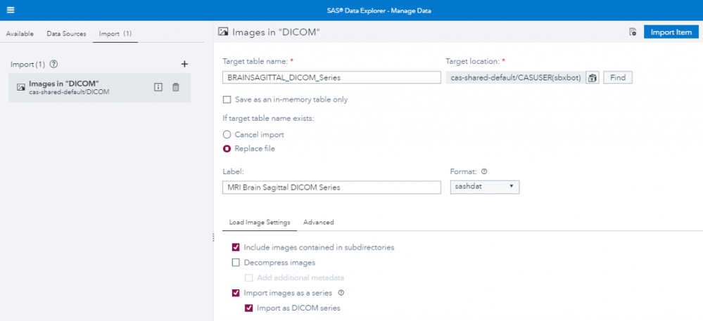Viewport: 703px width, 321px height.
Task: Click the plus icon to add import
Action: click(184, 64)
